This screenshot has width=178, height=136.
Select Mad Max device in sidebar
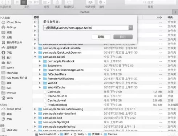coord(10,130)
